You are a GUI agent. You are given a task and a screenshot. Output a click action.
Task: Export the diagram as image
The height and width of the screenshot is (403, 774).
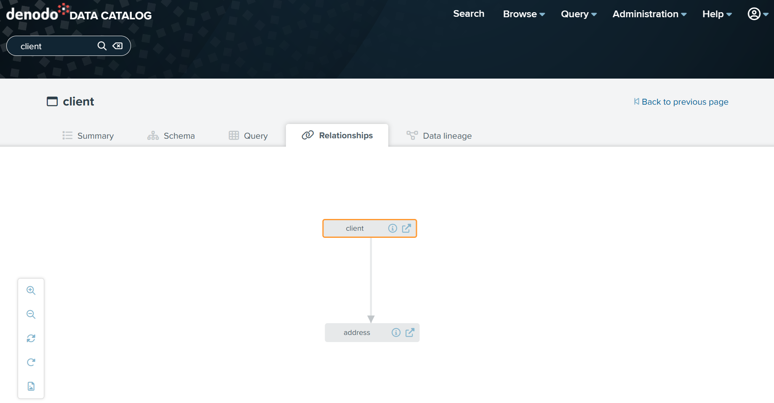click(31, 386)
